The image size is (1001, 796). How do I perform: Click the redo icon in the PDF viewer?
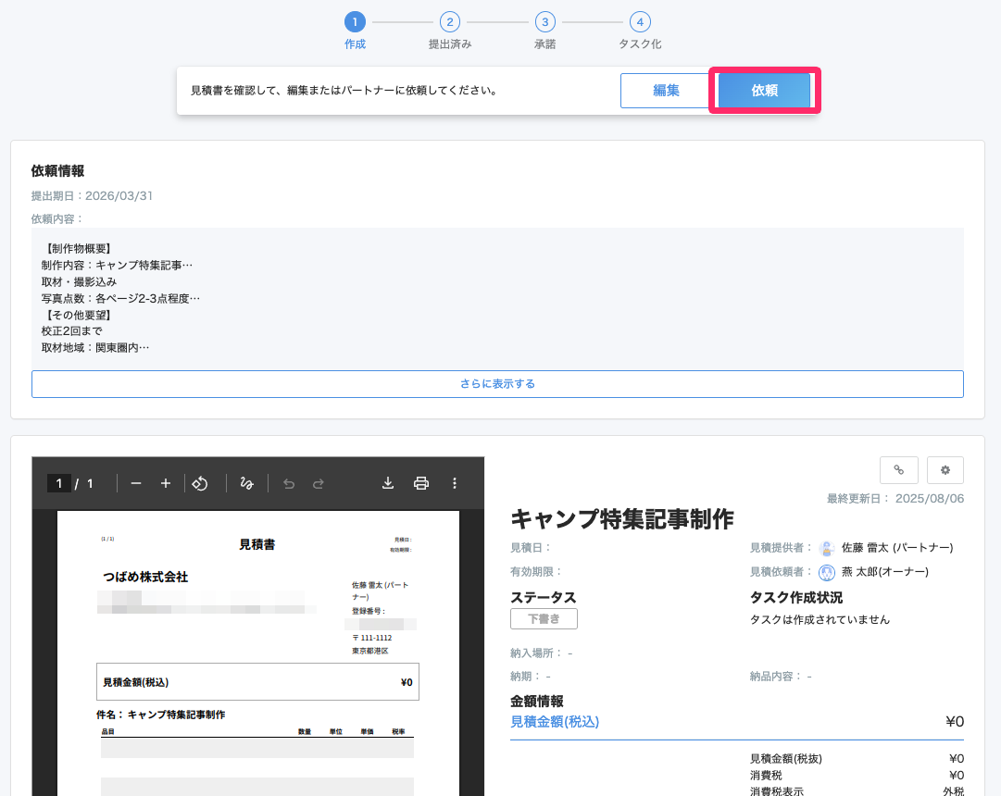pos(319,482)
